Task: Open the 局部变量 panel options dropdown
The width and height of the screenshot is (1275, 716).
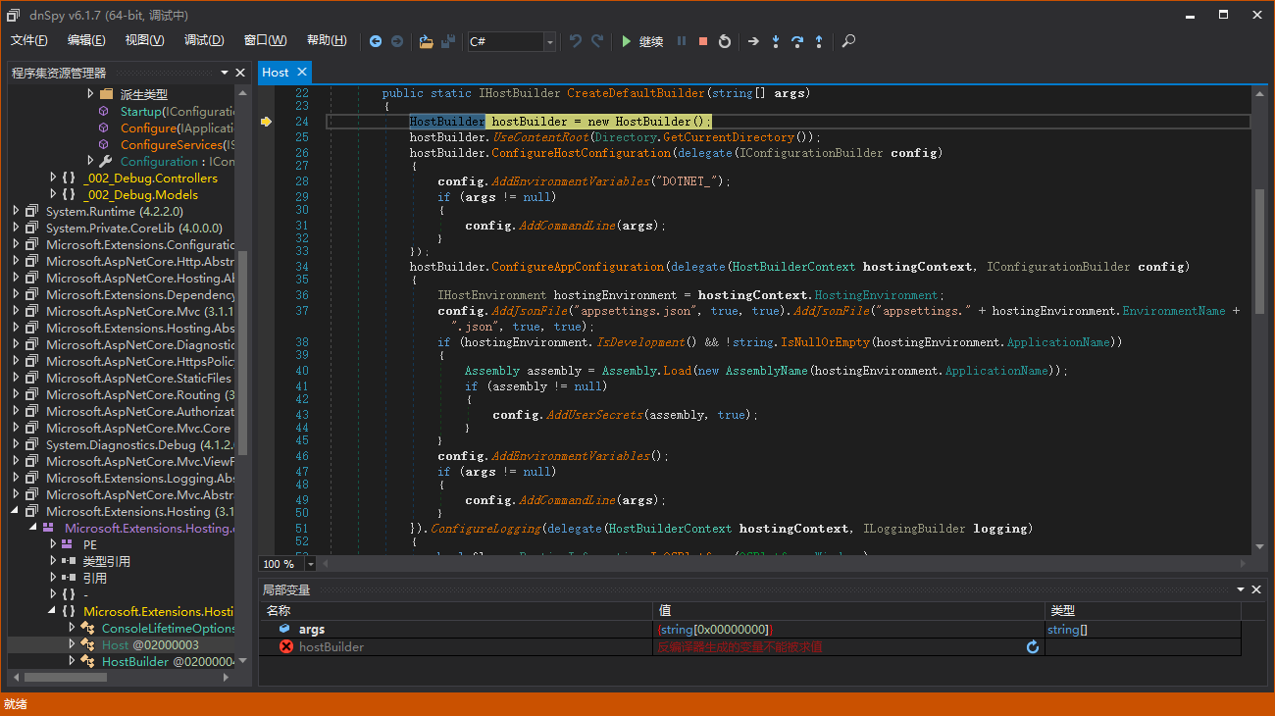Action: tap(1239, 589)
